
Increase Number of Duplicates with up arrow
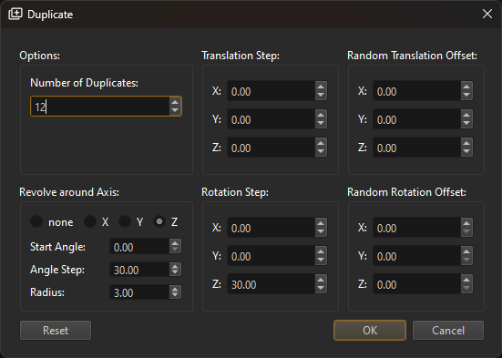point(175,102)
